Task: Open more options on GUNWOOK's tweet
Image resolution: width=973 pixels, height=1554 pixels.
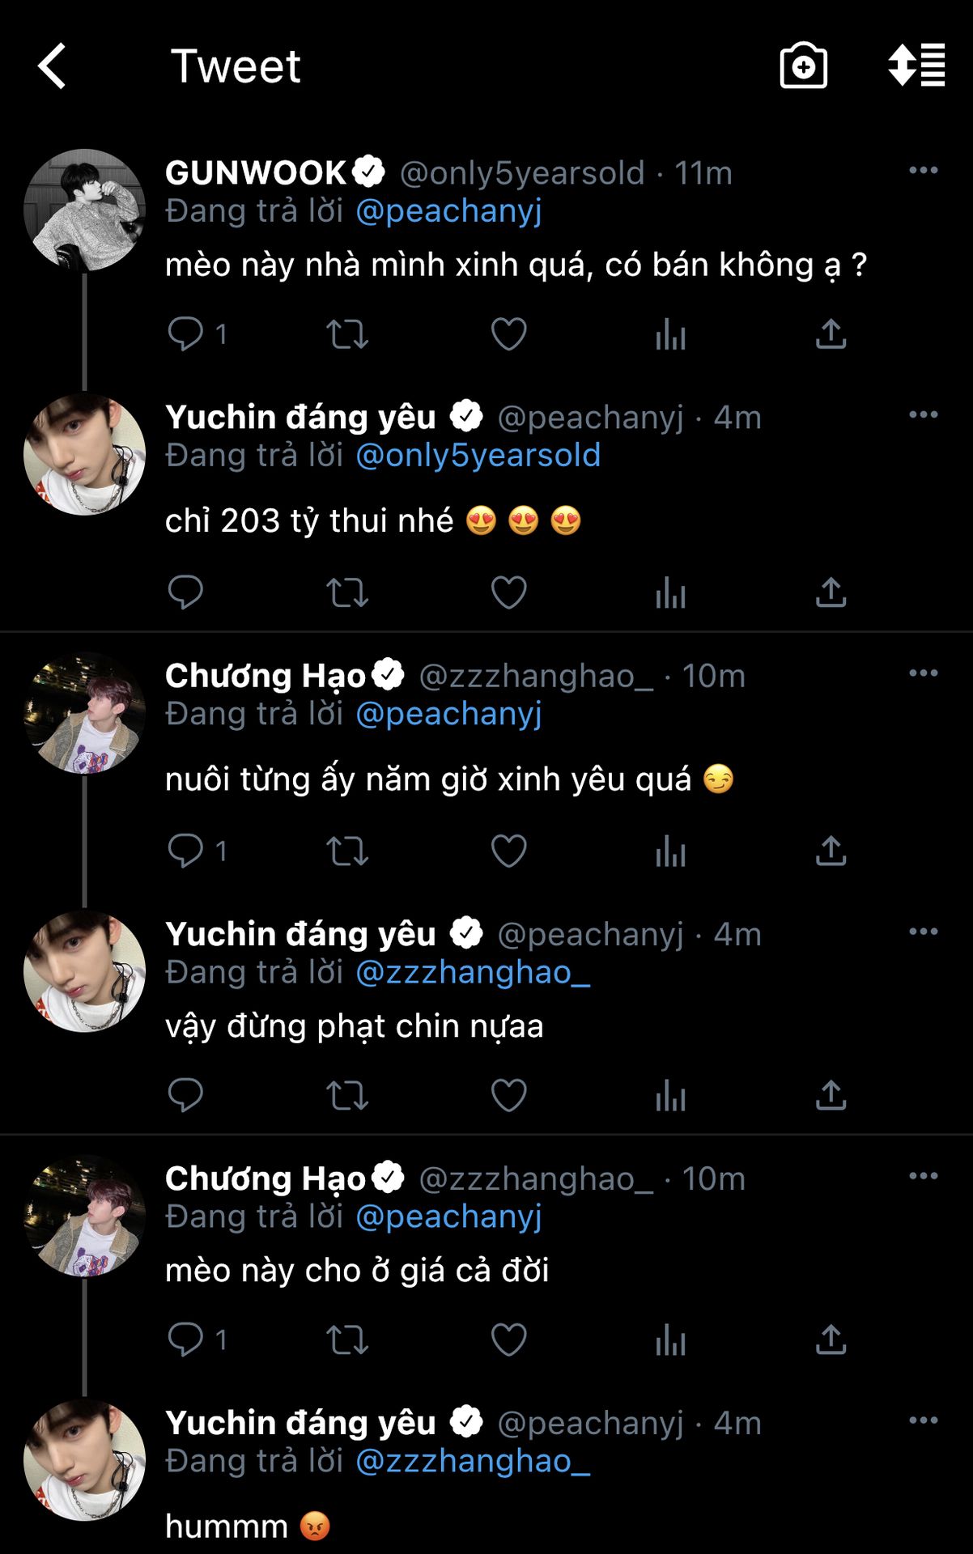Action: [x=923, y=170]
